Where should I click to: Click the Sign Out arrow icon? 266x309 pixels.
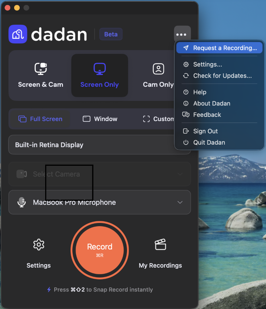186,131
